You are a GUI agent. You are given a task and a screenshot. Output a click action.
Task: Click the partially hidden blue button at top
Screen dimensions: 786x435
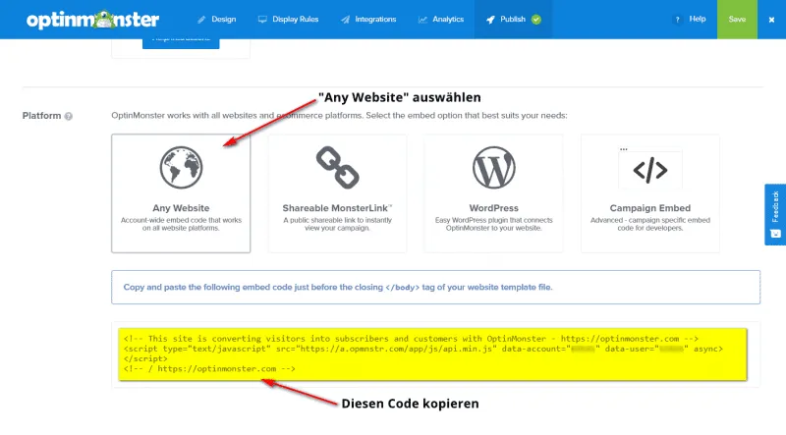(x=181, y=43)
